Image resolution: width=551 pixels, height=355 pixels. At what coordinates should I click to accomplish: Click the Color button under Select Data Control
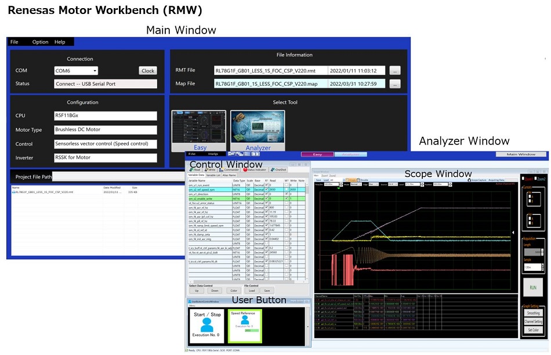coord(234,291)
